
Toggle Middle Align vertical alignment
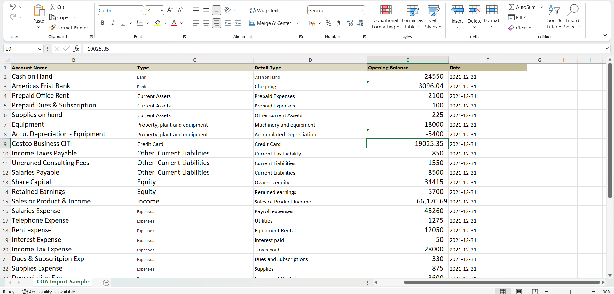coord(206,10)
